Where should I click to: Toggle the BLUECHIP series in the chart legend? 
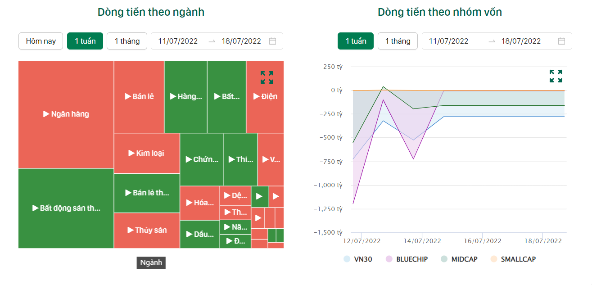[407, 259]
